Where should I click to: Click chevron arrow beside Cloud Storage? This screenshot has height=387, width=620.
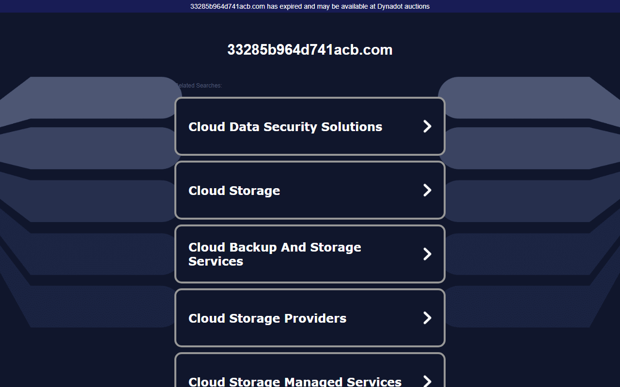[427, 190]
